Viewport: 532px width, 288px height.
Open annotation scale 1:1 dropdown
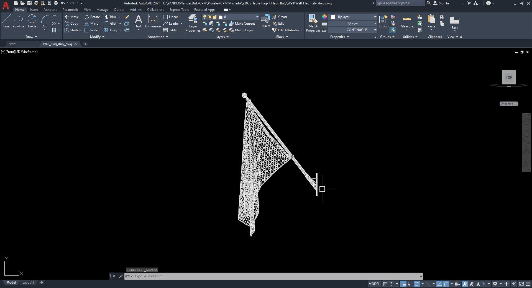(486, 284)
